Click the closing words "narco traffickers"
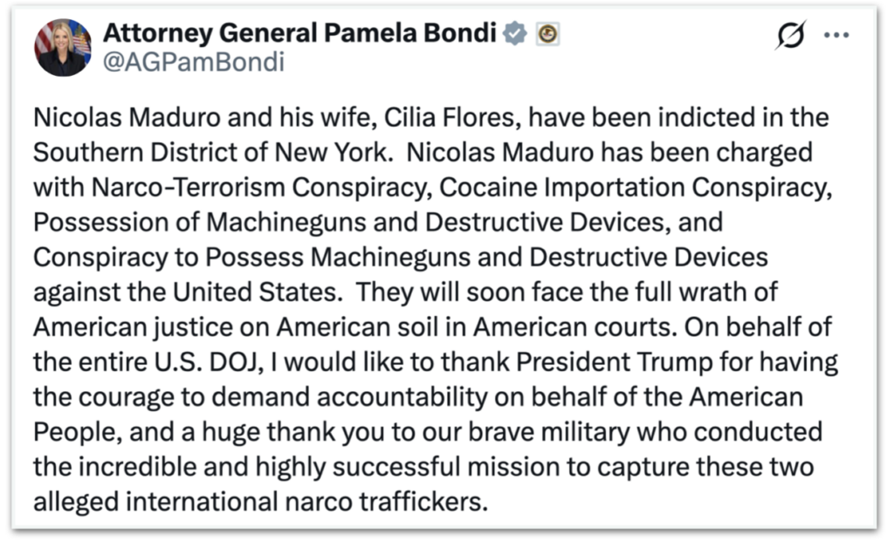 [393, 502]
